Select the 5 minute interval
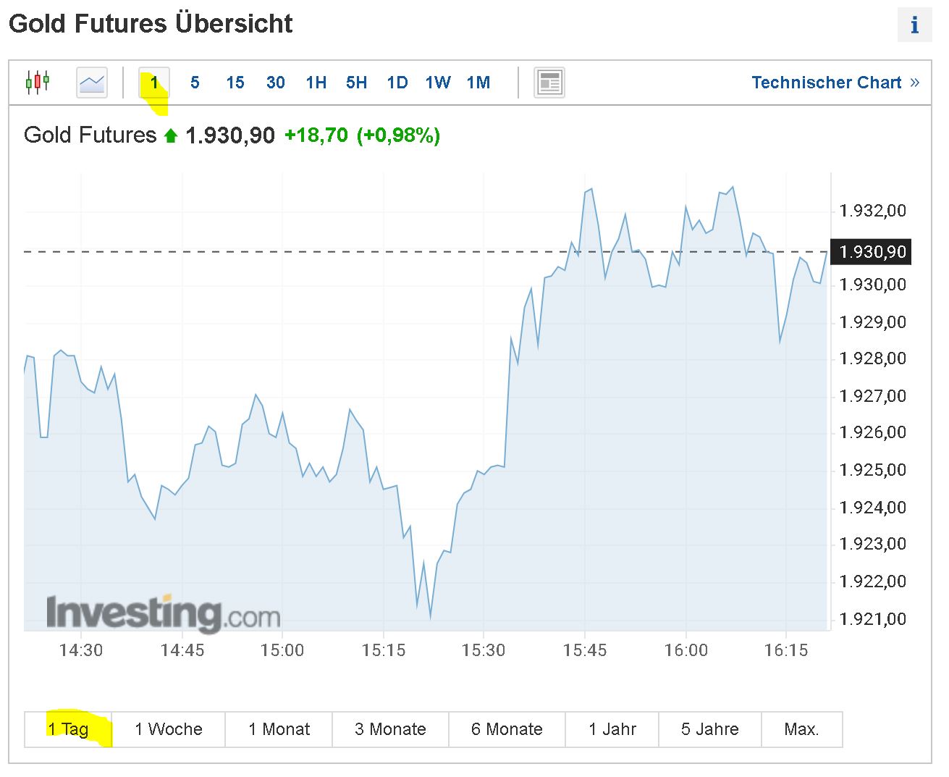This screenshot has width=949, height=777. [195, 83]
